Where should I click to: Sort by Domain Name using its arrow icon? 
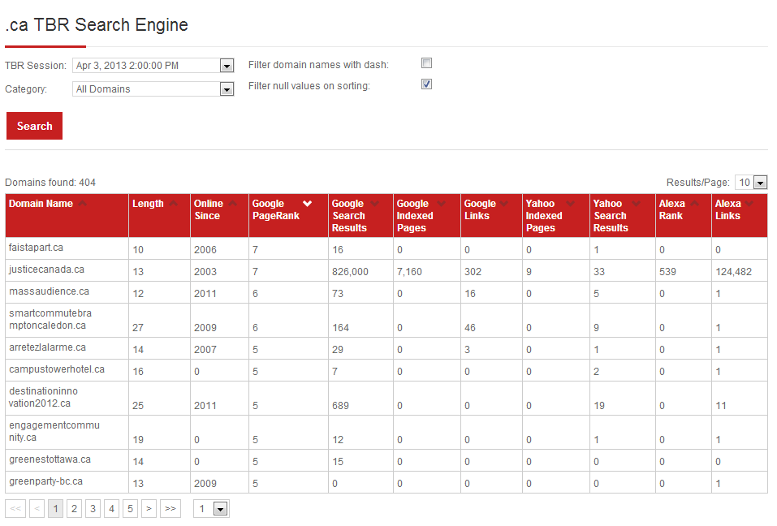tap(82, 204)
